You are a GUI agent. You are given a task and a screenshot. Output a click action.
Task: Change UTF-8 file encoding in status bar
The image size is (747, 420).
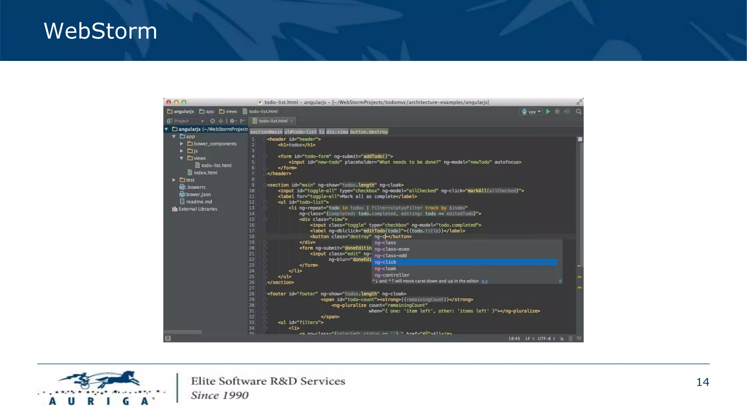point(546,339)
